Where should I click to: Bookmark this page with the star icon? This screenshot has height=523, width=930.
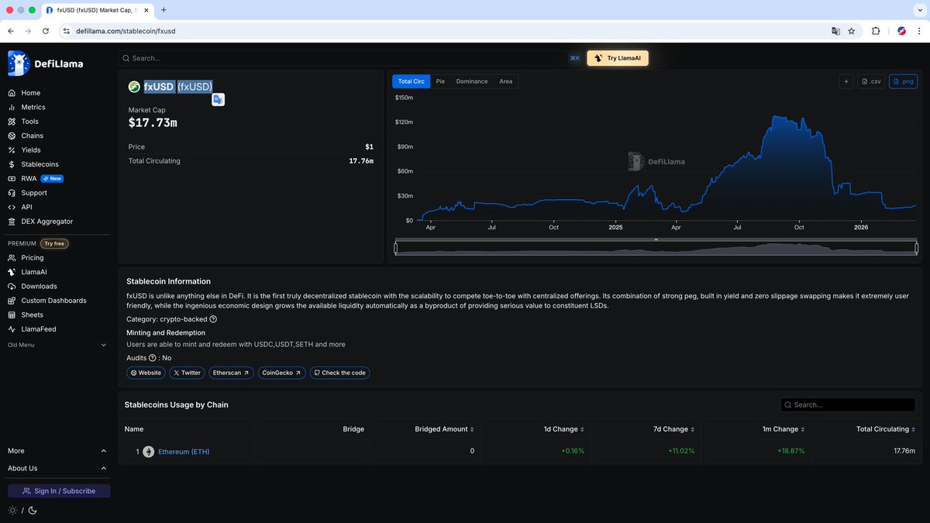point(851,31)
